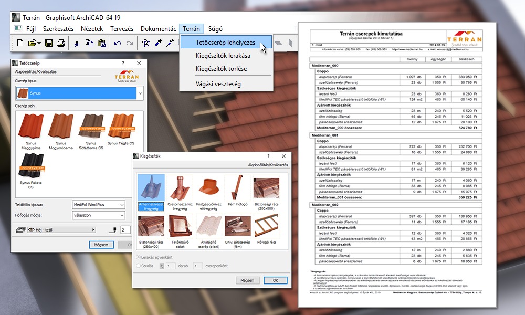
Task: Click the help question mark in Kiegészítők
Action: click(268, 156)
